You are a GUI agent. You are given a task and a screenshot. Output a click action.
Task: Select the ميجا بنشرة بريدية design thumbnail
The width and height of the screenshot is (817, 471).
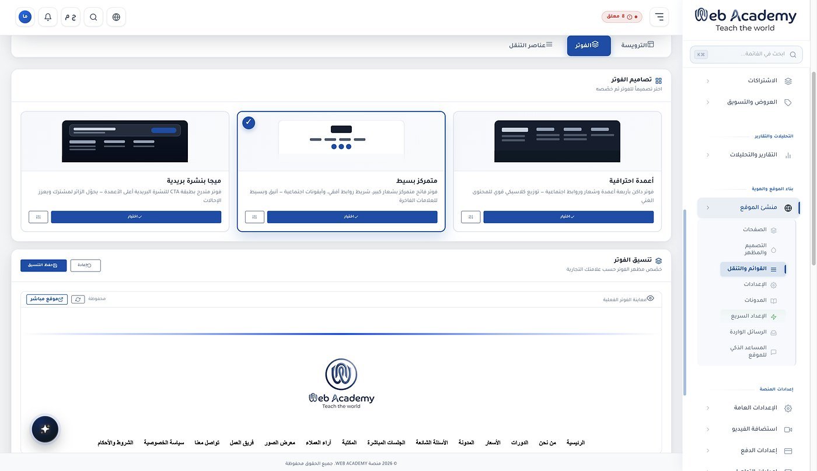[x=125, y=141]
